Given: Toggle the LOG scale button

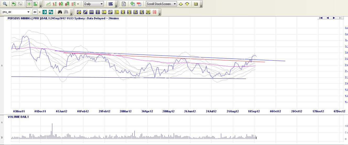Looking at the screenshot, I should pyautogui.click(x=111, y=4).
